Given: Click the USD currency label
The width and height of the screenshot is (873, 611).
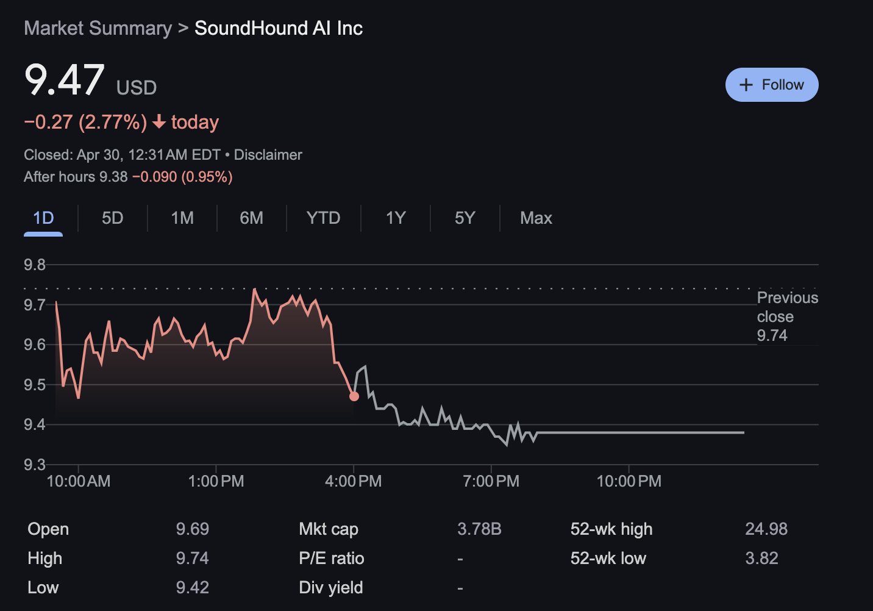Looking at the screenshot, I should [x=137, y=88].
